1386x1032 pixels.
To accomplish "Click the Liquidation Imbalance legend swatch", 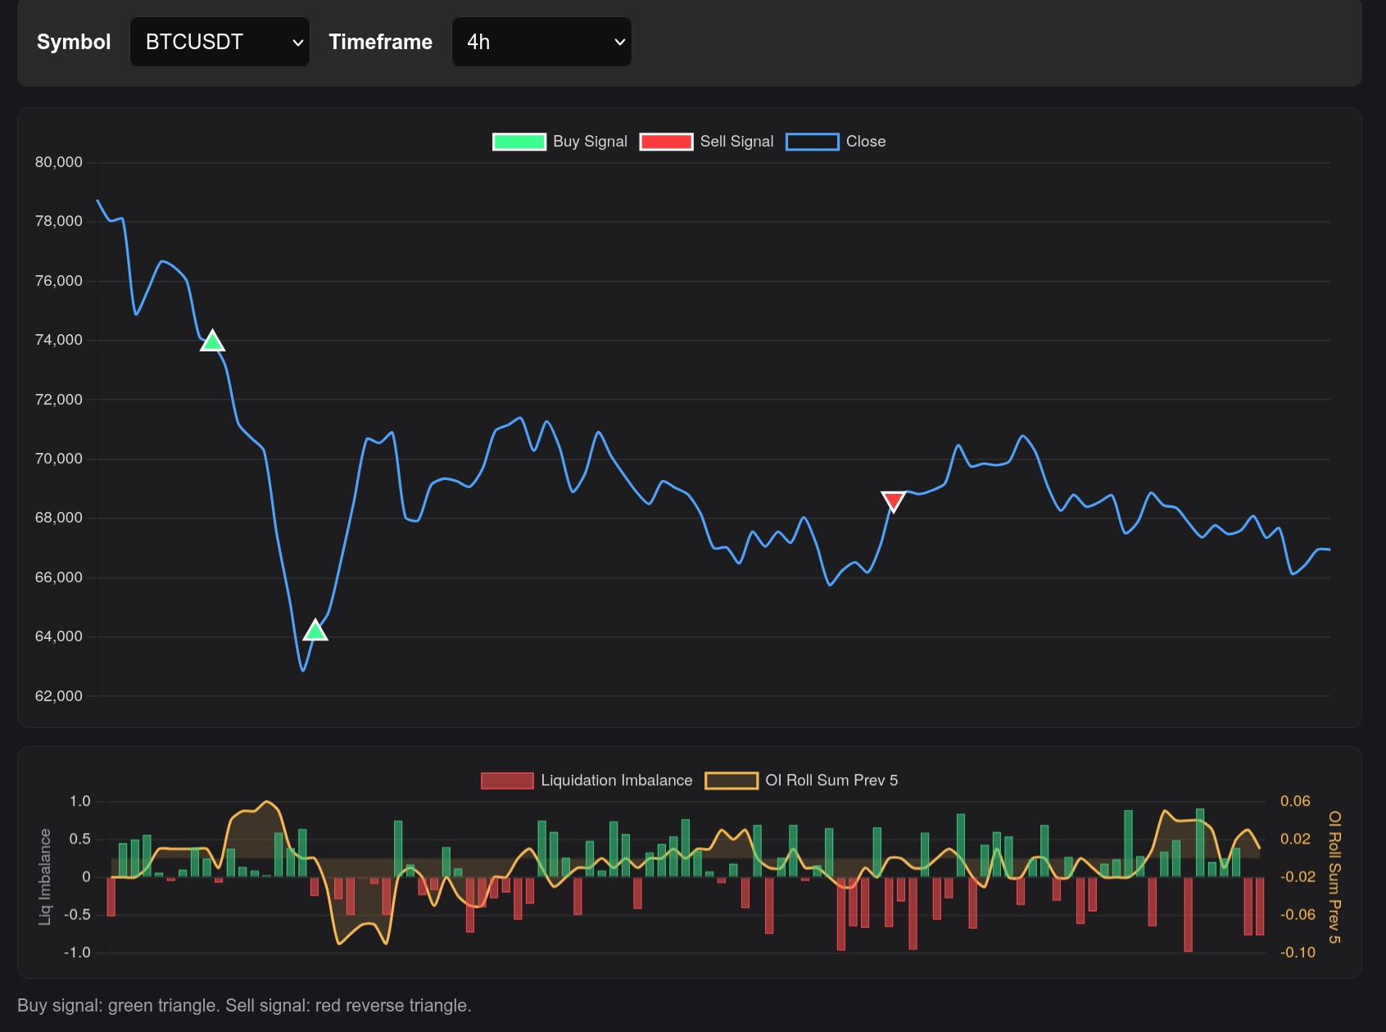I will (x=506, y=780).
